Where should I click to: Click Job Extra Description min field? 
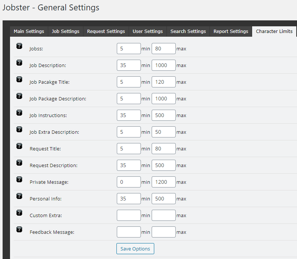pos(129,132)
